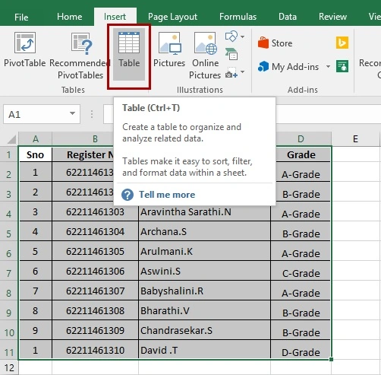
Task: Open the Page Layout tab
Action: click(172, 17)
